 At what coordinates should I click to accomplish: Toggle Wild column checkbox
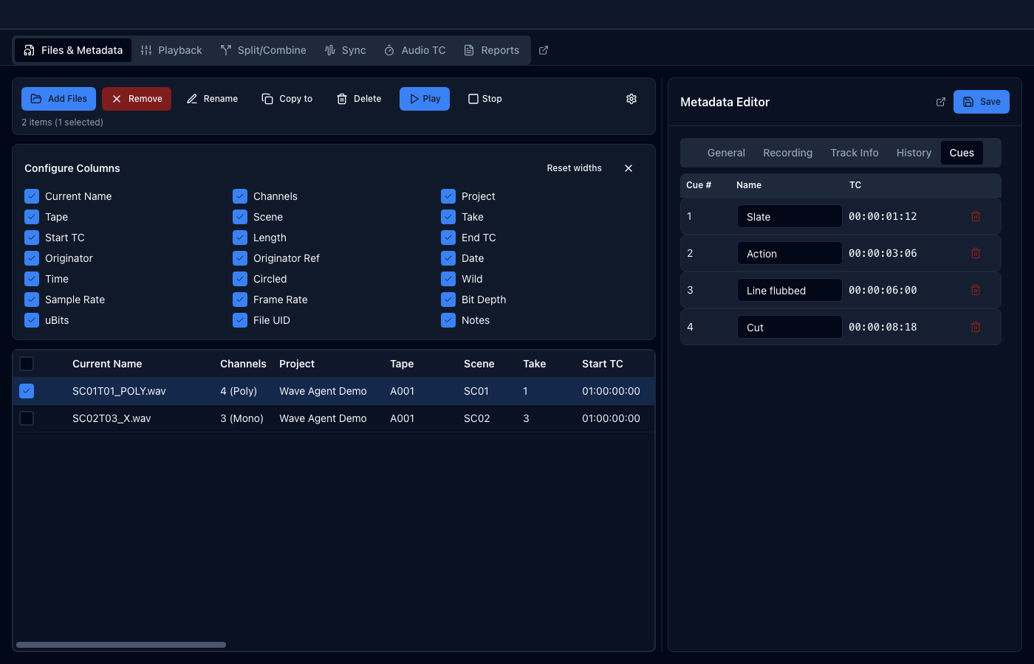click(x=448, y=279)
